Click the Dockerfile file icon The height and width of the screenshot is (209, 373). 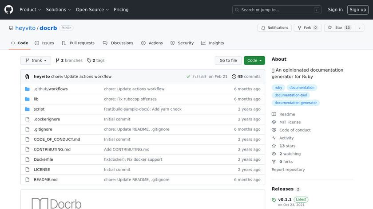pyautogui.click(x=28, y=159)
